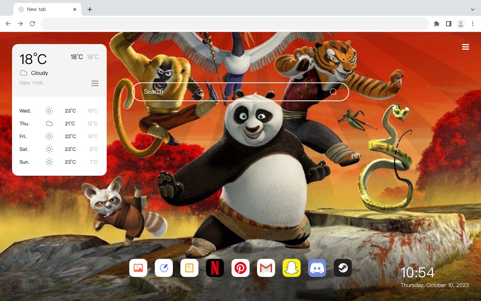Click the Cloudy weather condition
This screenshot has height=301, width=481.
coord(39,73)
